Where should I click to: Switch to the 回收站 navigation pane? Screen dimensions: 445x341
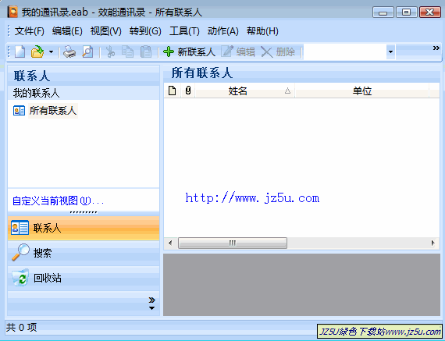(84, 278)
